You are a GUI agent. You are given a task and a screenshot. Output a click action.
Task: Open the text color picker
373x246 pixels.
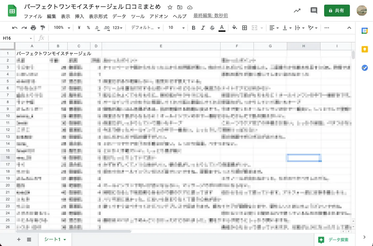coord(222,28)
